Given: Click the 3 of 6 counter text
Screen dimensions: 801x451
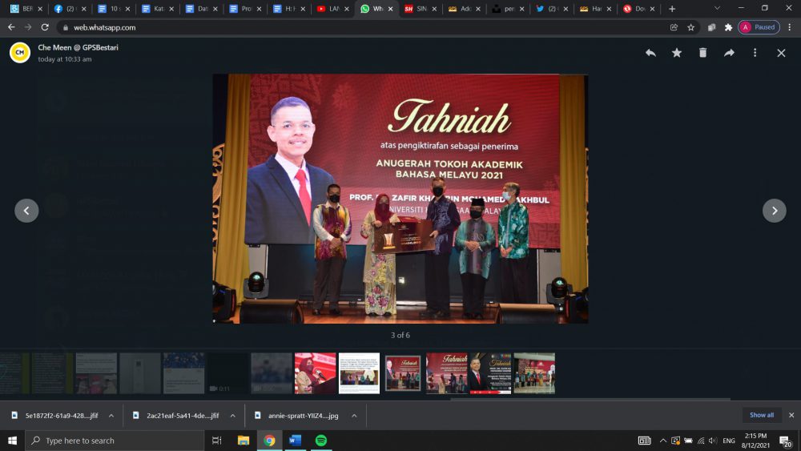Looking at the screenshot, I should (x=400, y=335).
